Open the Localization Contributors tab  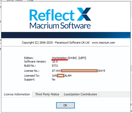click(x=80, y=94)
